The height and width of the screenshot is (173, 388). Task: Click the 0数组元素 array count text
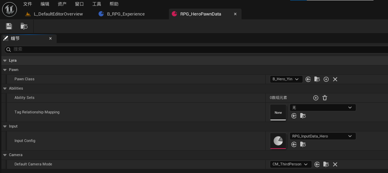pyautogui.click(x=278, y=98)
